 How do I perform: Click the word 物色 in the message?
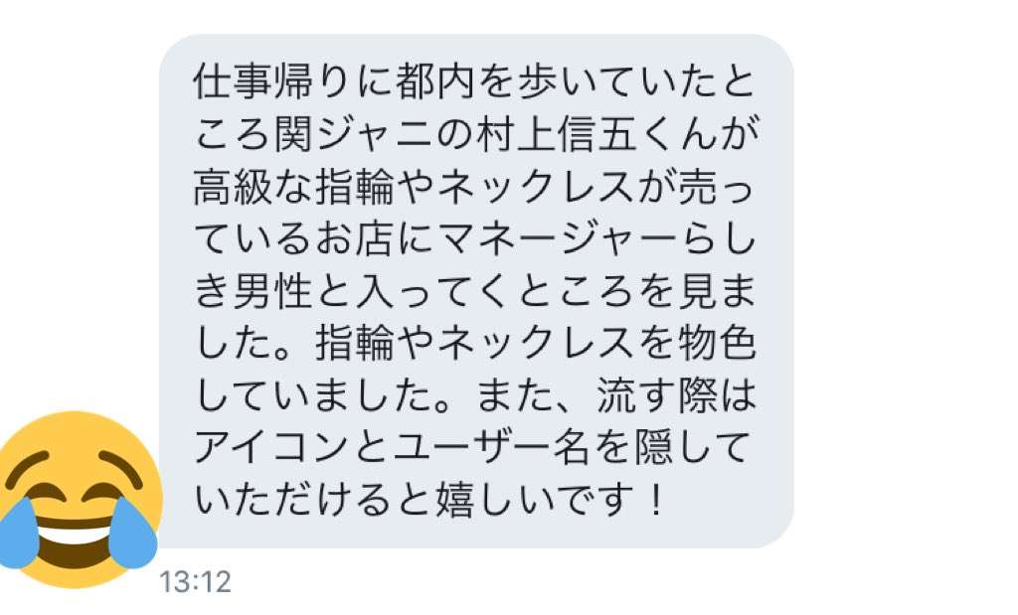coord(716,344)
